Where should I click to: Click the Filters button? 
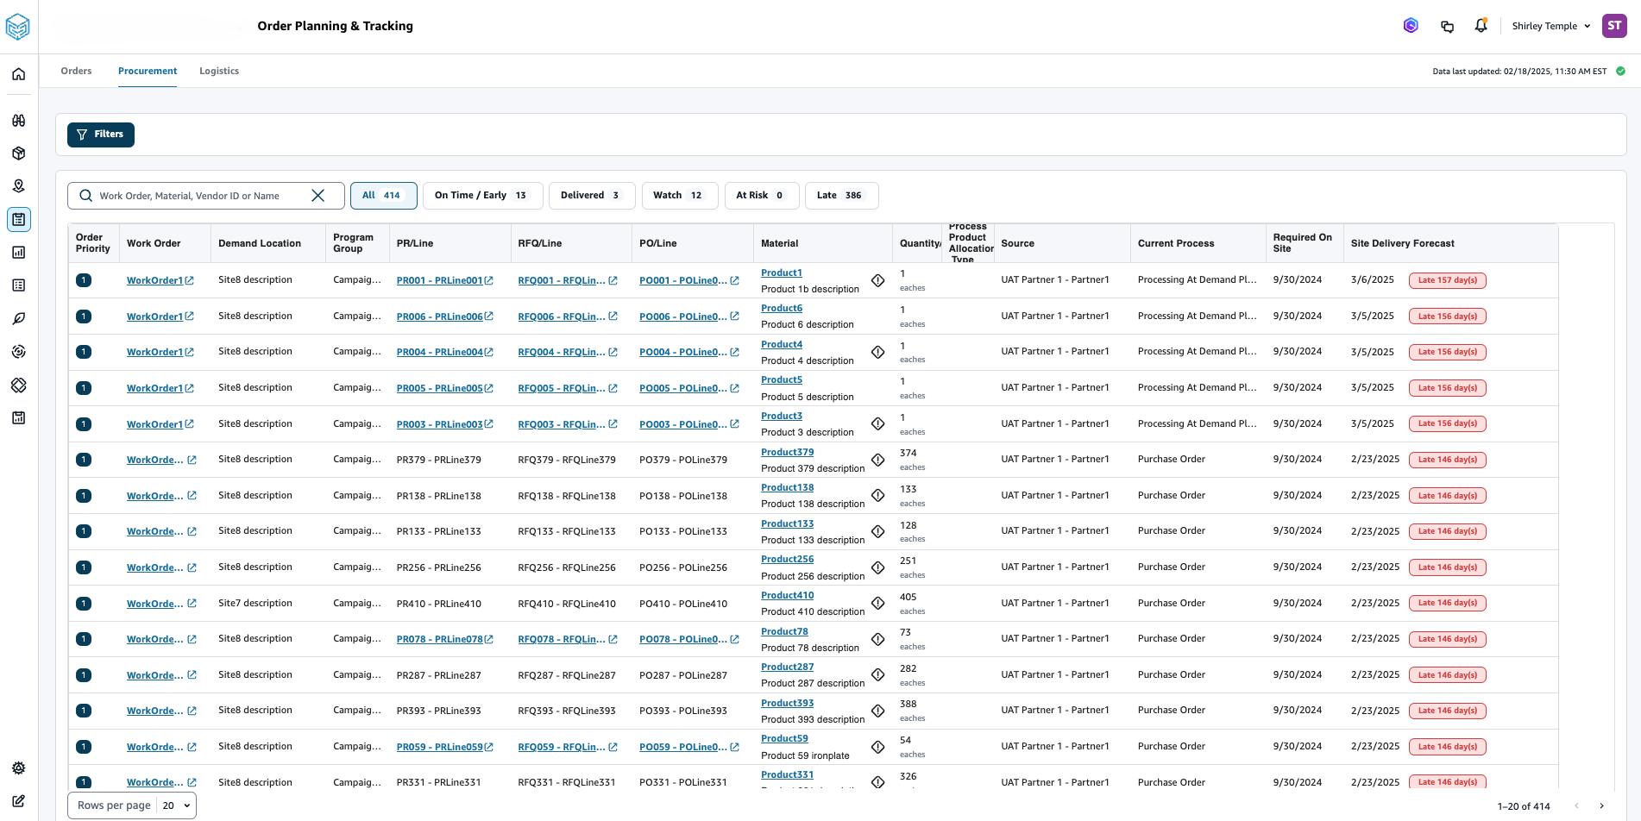point(101,135)
